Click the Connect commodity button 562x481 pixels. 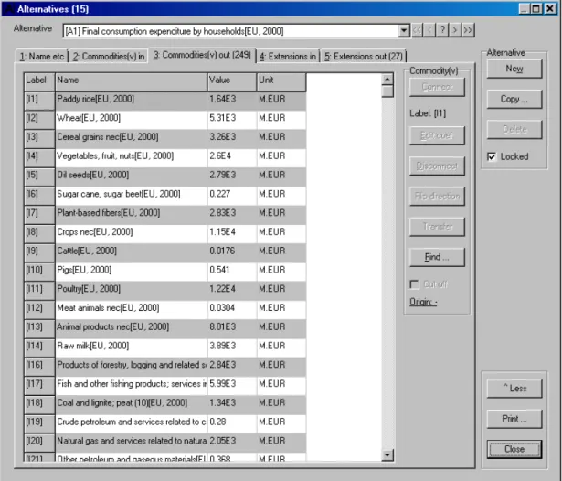(x=437, y=87)
